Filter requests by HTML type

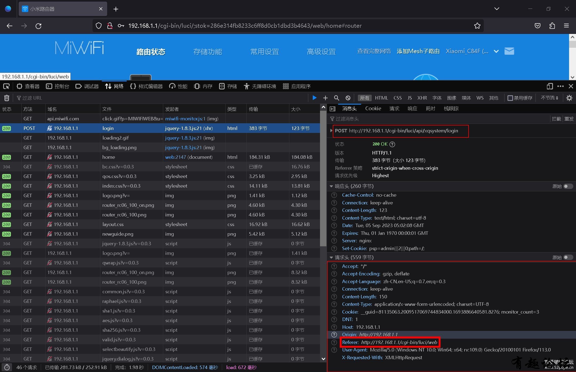coord(381,98)
